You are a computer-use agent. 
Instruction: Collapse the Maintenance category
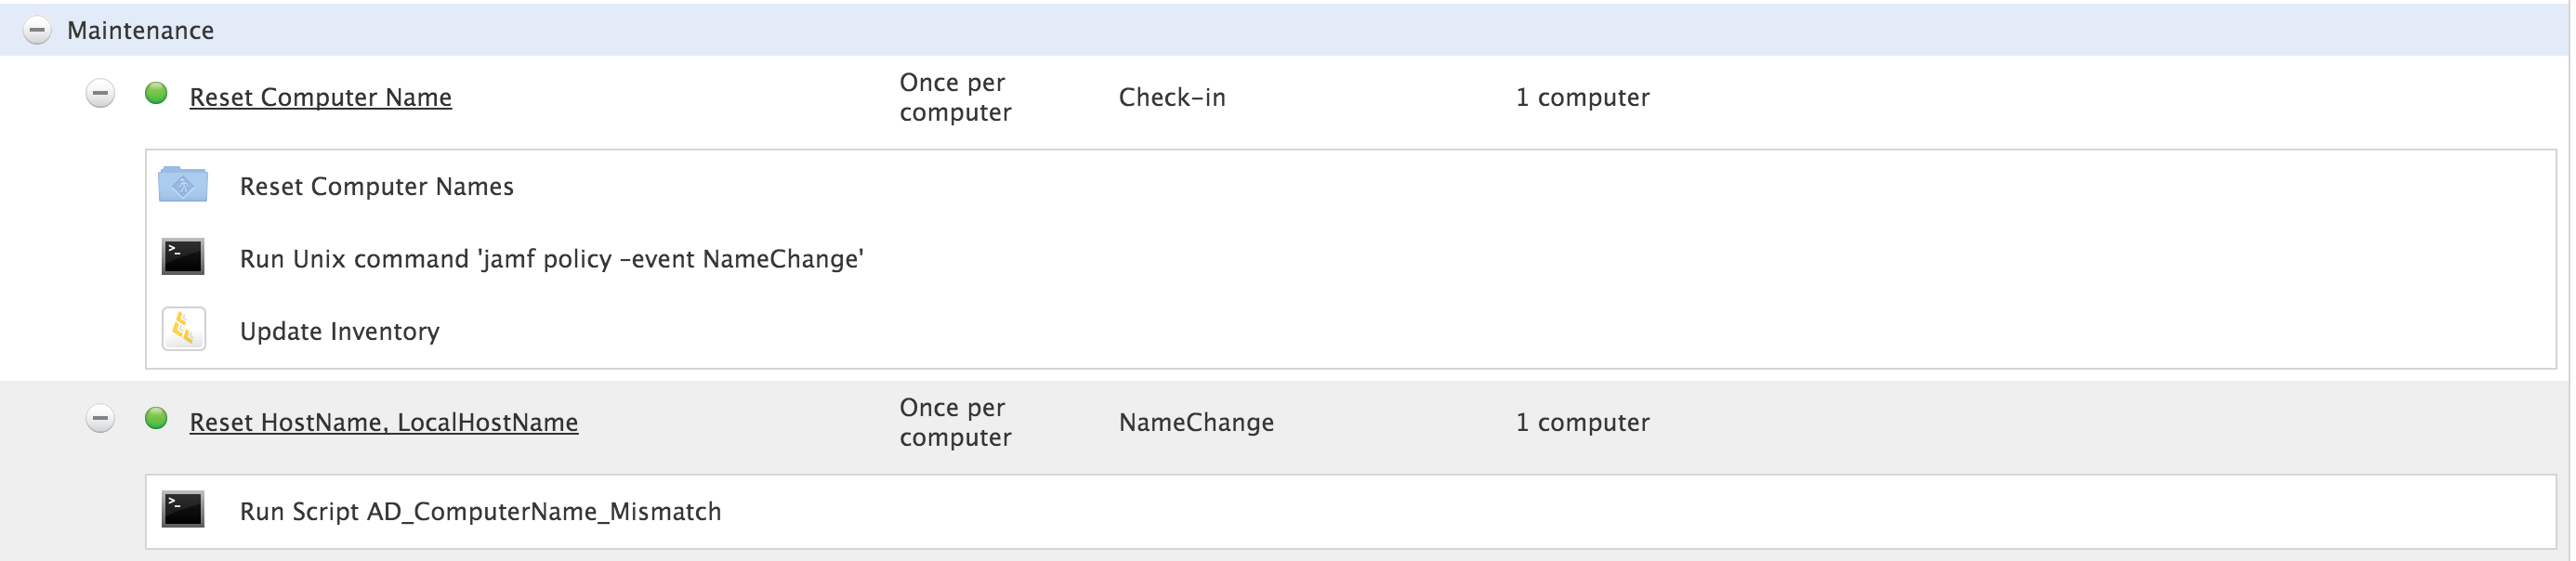pos(37,31)
